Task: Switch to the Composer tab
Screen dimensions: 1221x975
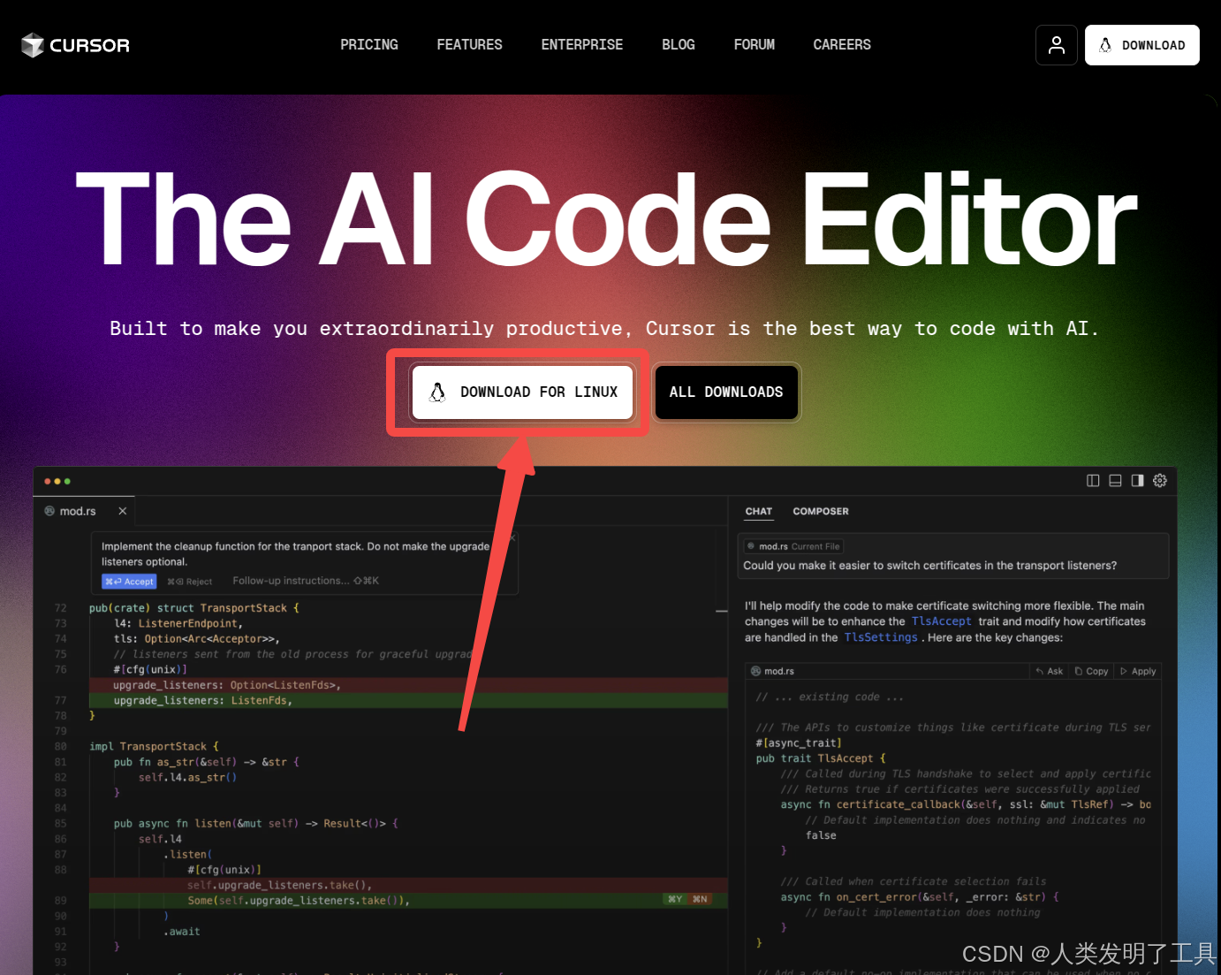Action: [x=820, y=512]
